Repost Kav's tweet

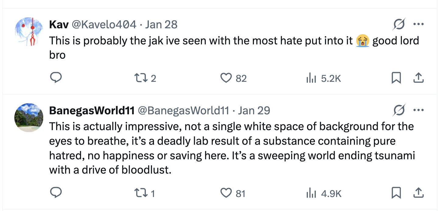(x=141, y=78)
